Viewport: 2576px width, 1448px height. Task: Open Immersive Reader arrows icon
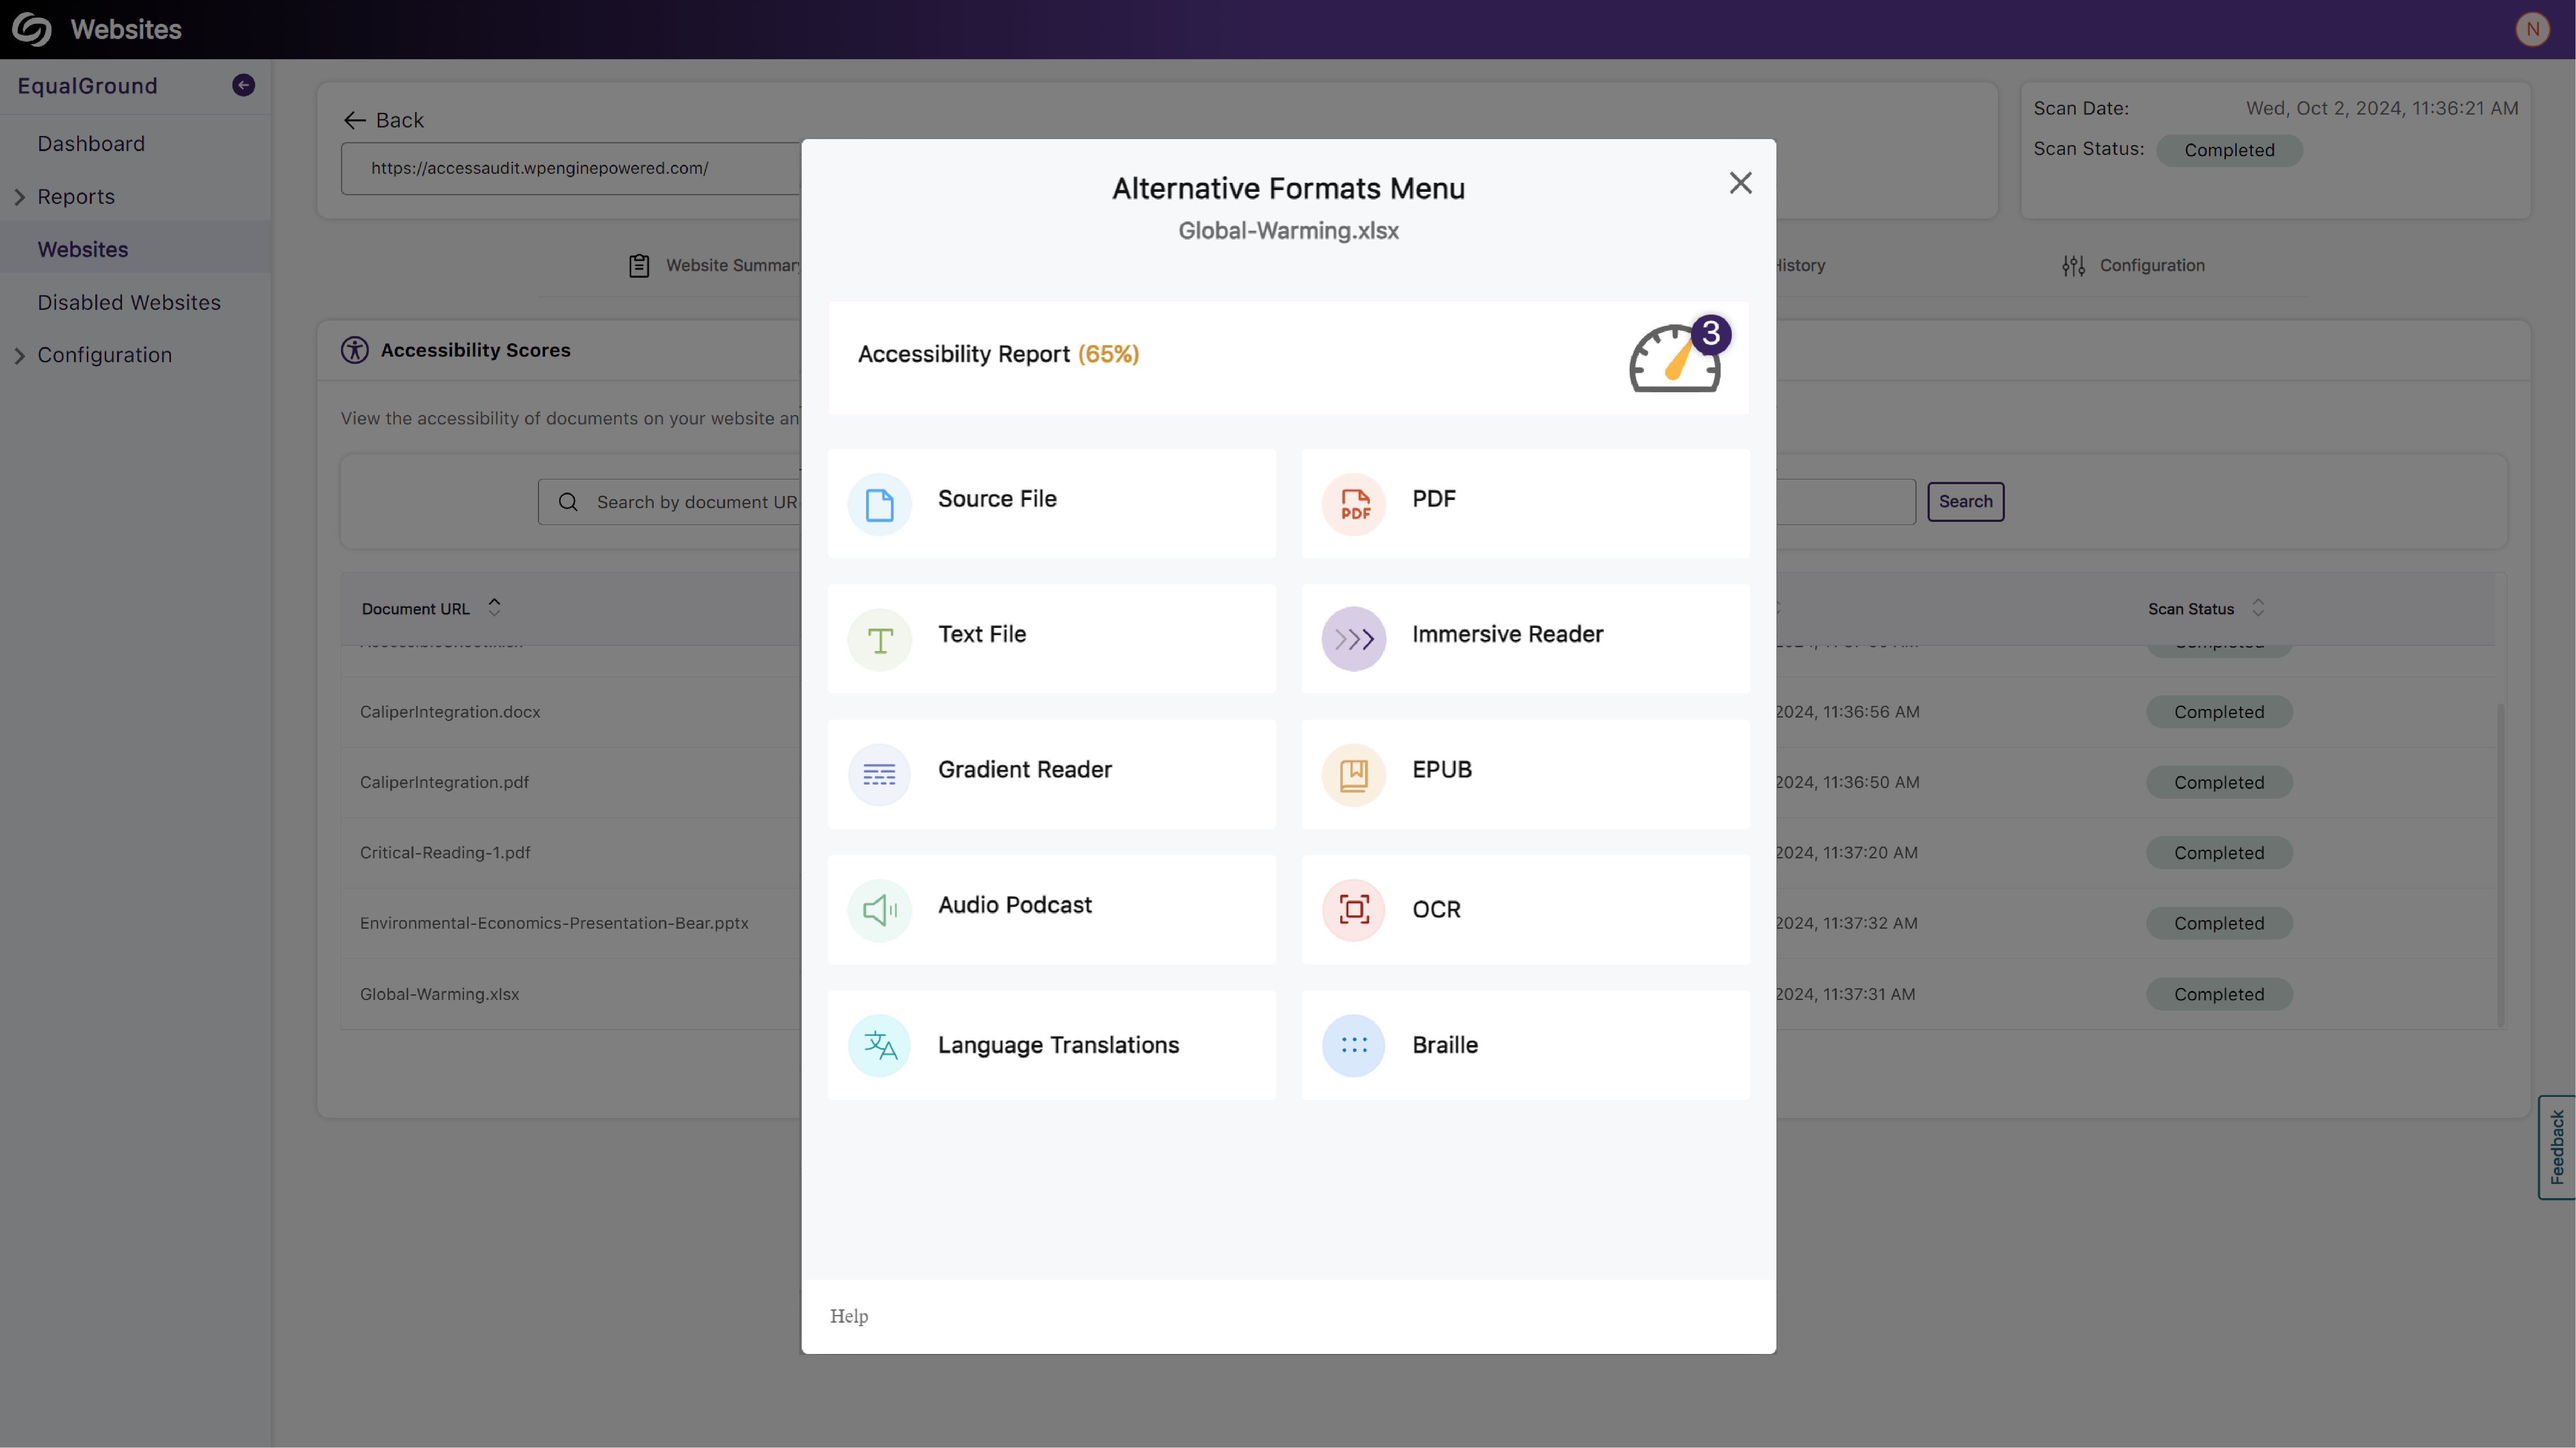click(1353, 639)
